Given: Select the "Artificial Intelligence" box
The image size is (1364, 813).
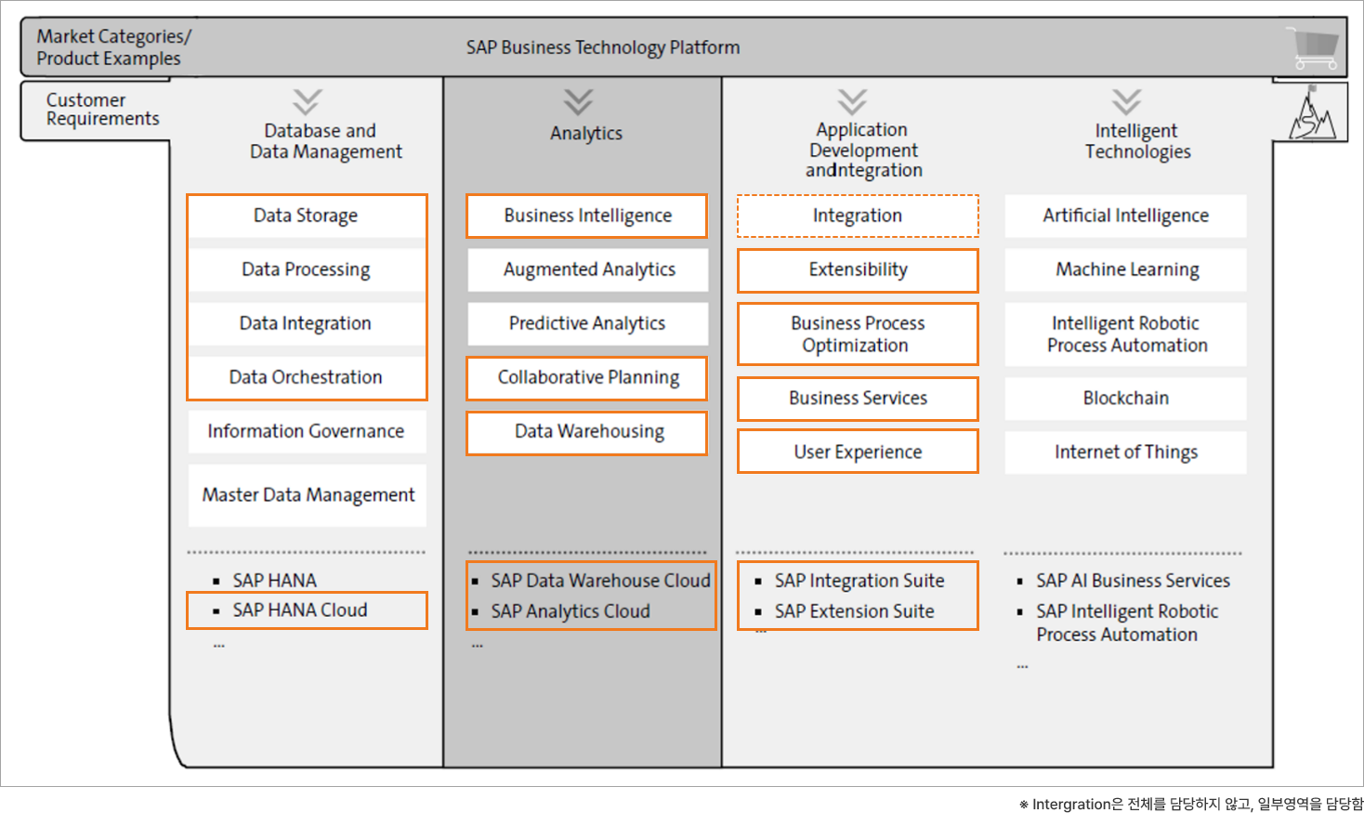Looking at the screenshot, I should pos(1125,216).
